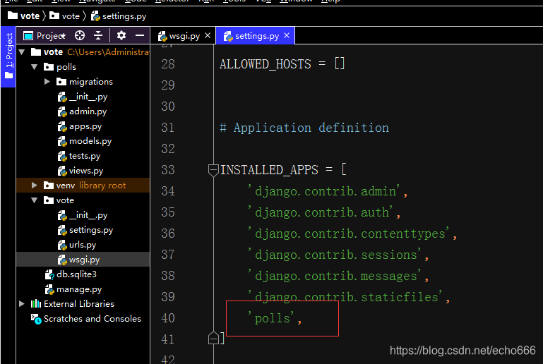Image resolution: width=543 pixels, height=364 pixels.
Task: Close the wsgi.py tab
Action: pos(208,35)
